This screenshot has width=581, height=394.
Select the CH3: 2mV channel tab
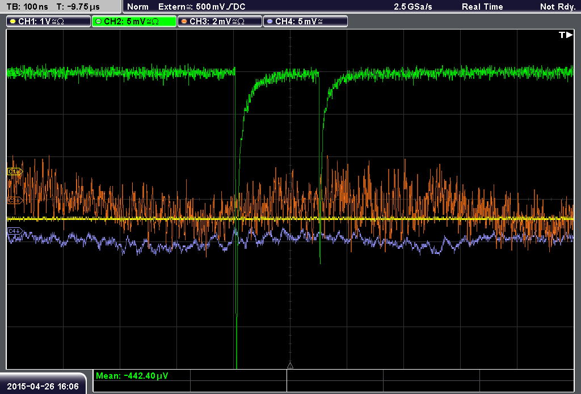[x=220, y=22]
